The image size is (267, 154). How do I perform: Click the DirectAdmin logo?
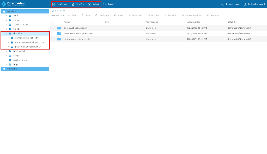(14, 4)
